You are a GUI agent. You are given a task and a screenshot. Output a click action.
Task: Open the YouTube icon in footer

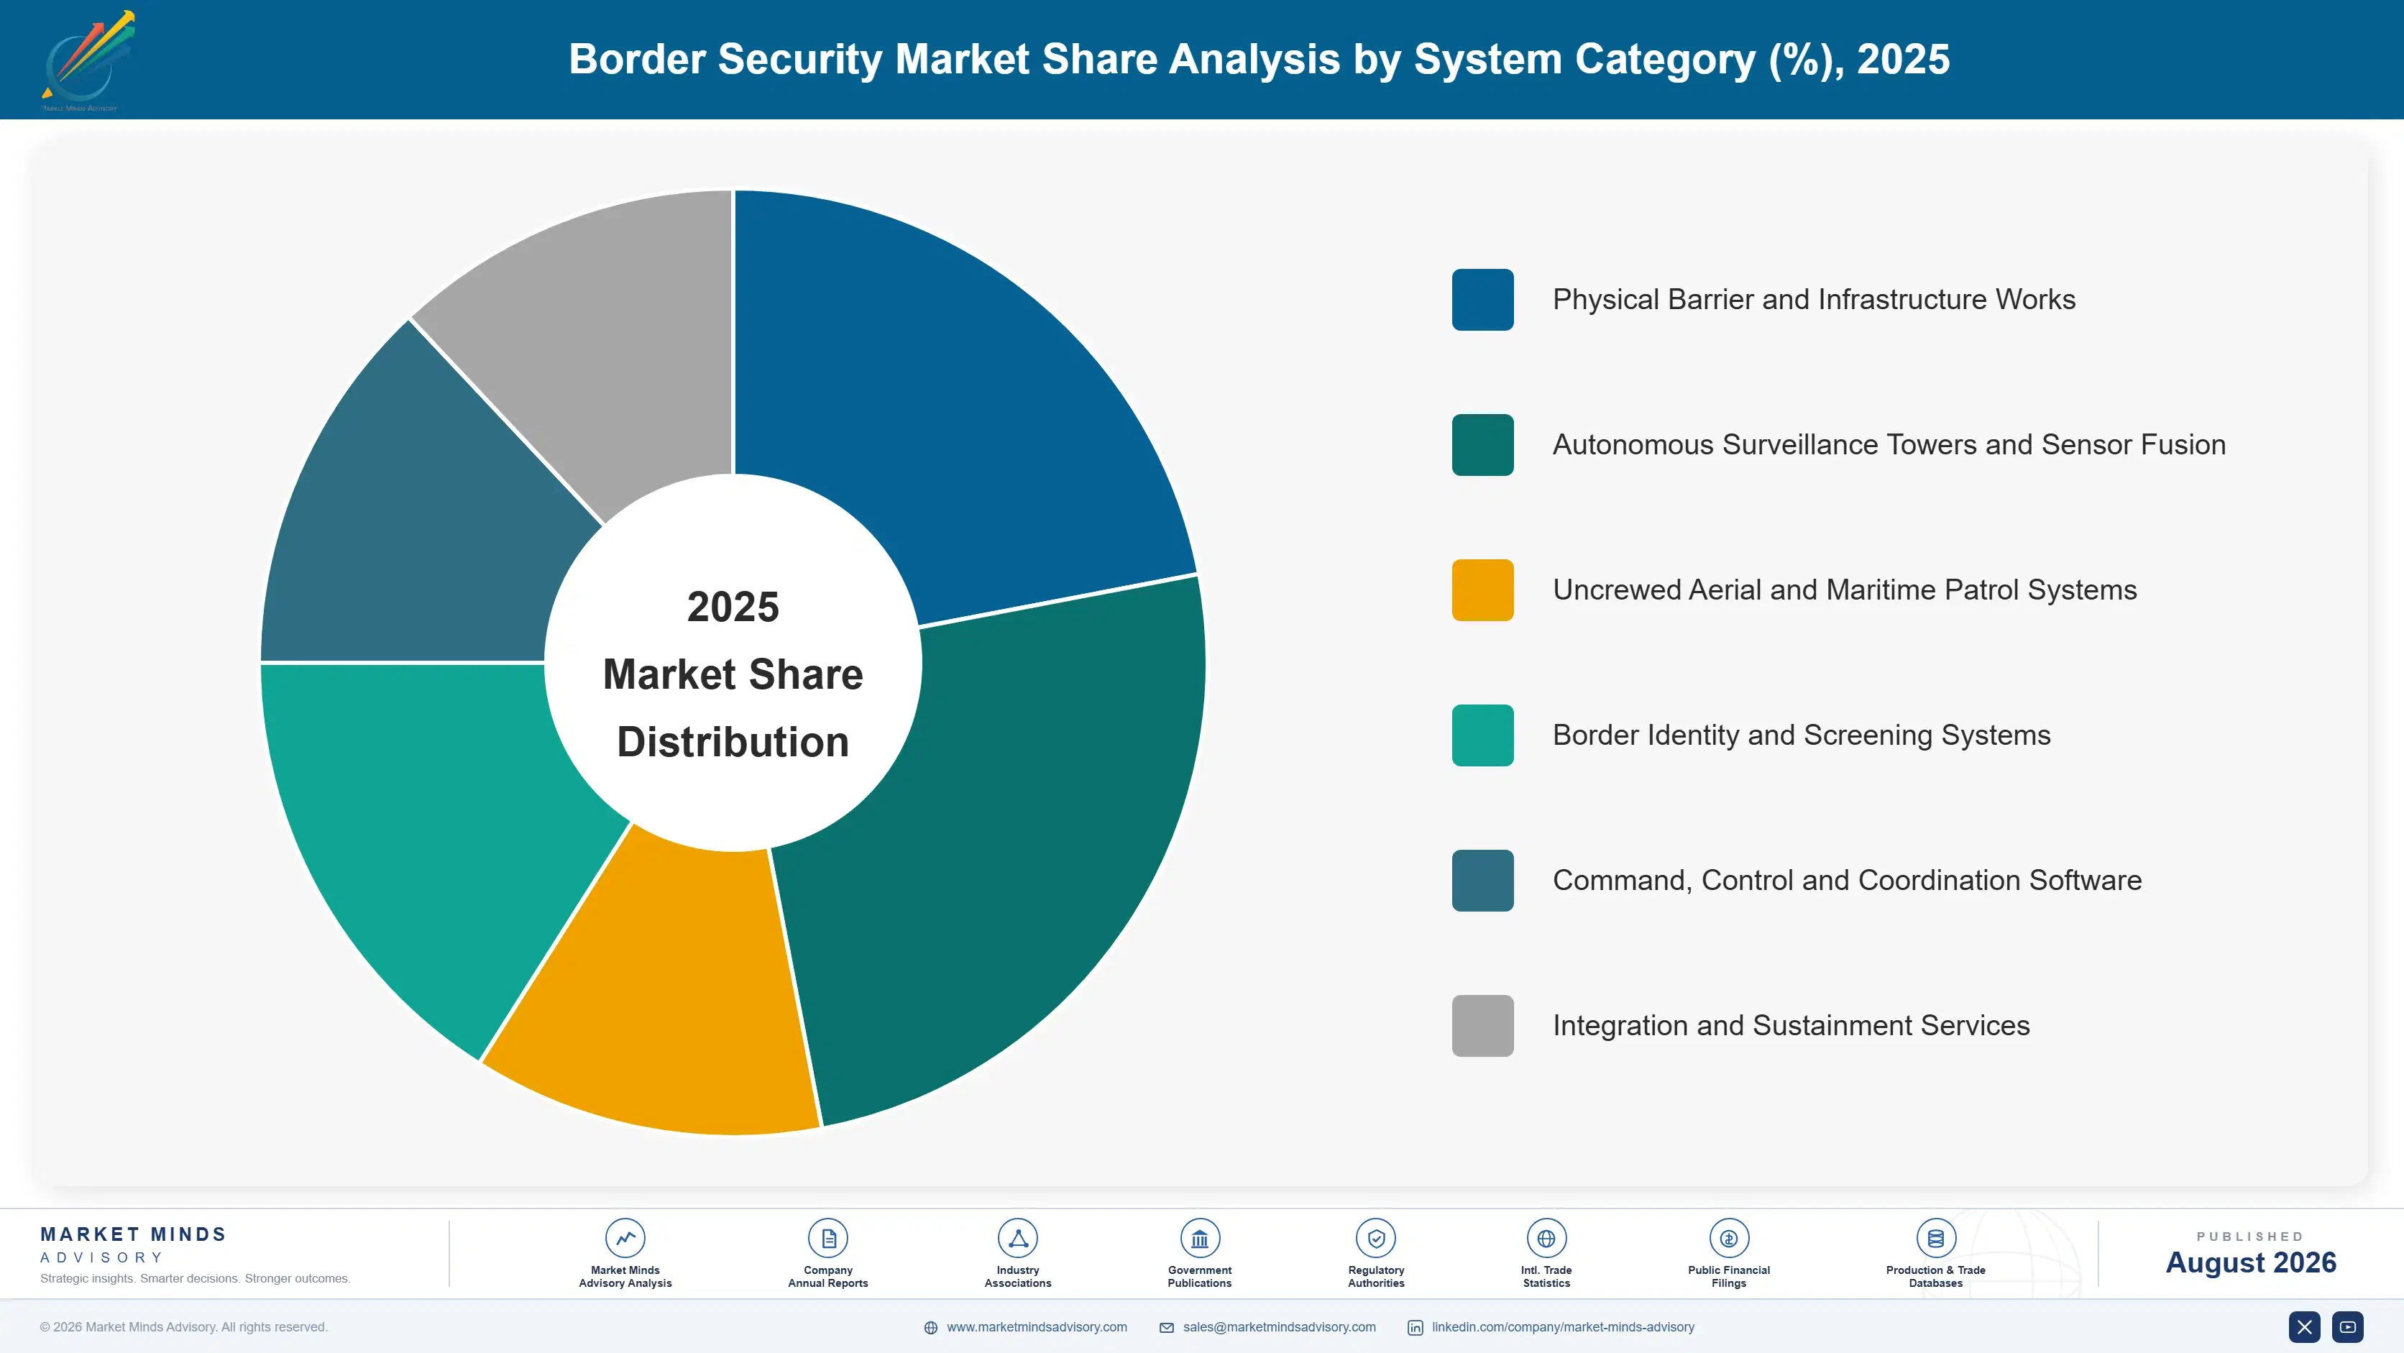tap(2347, 1327)
